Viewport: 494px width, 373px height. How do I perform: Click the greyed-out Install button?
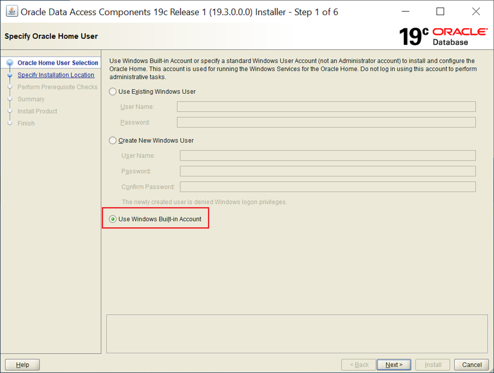pyautogui.click(x=433, y=365)
